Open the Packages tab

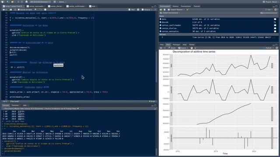pyautogui.click(x=176, y=44)
